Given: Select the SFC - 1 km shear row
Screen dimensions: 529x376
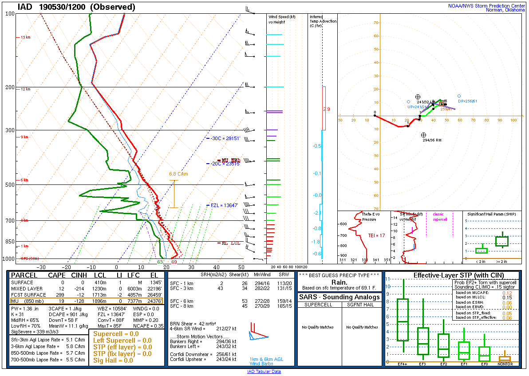Looking at the screenshot, I should pos(231,283).
